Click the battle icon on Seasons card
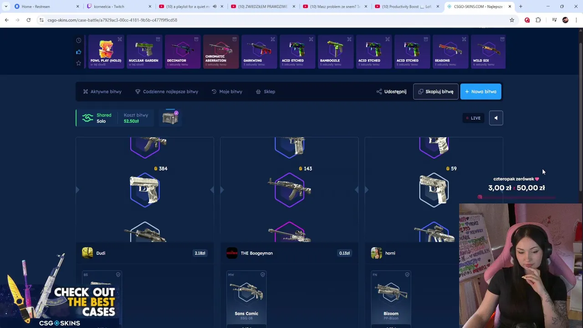This screenshot has height=328, width=583. [464, 39]
